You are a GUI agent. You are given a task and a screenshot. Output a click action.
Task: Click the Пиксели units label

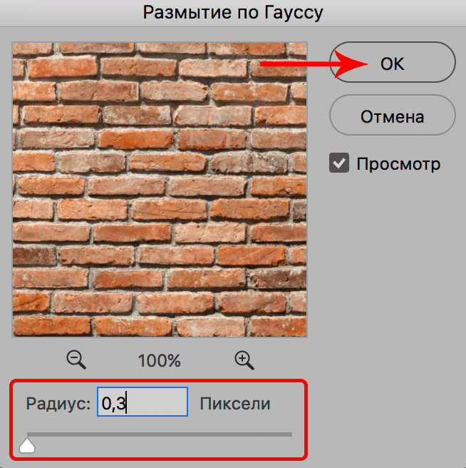pos(235,404)
